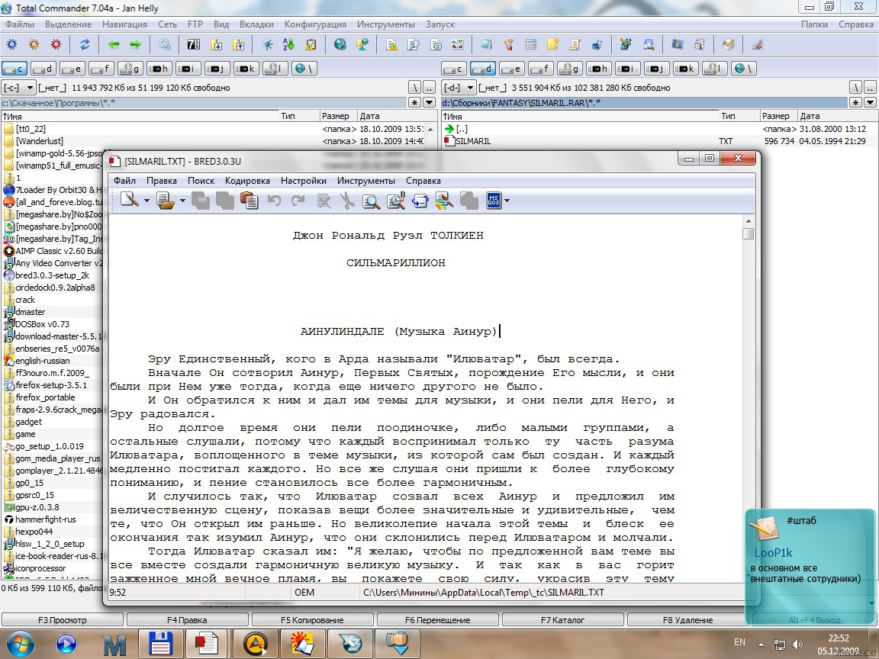
Task: Click the F4 Правка button
Action: (187, 620)
